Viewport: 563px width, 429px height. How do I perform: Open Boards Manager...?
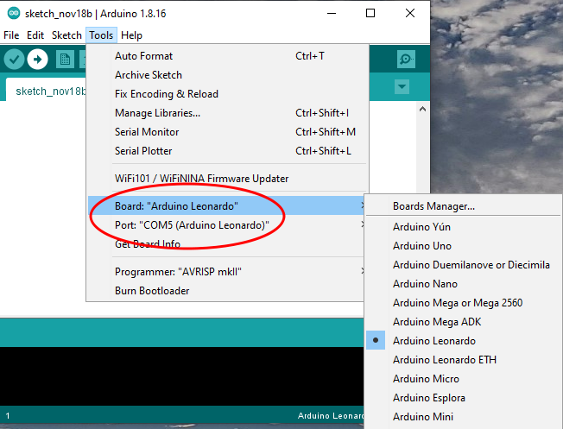tap(463, 206)
